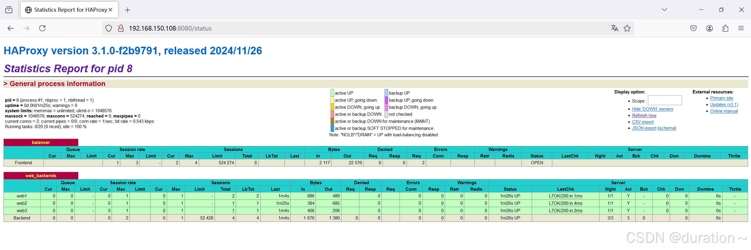Viewport: 751px width, 250px height.
Task: Open the CSV export link
Action: 643,122
